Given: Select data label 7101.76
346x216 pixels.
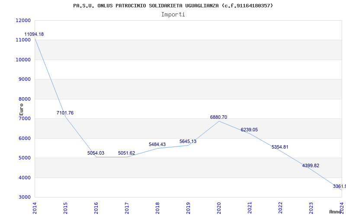Looking at the screenshot, I should click(x=65, y=113).
